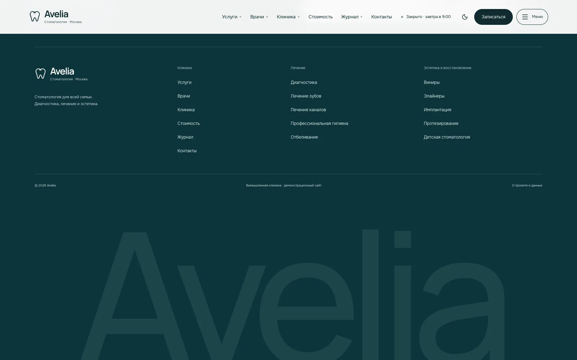Expand the Клиника dropdown in the header
This screenshot has width=577, height=360.
288,17
